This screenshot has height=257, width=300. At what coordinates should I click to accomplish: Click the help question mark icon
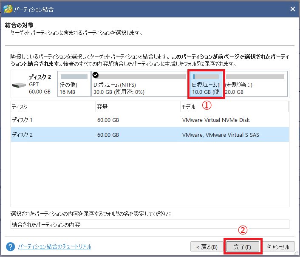point(10,247)
